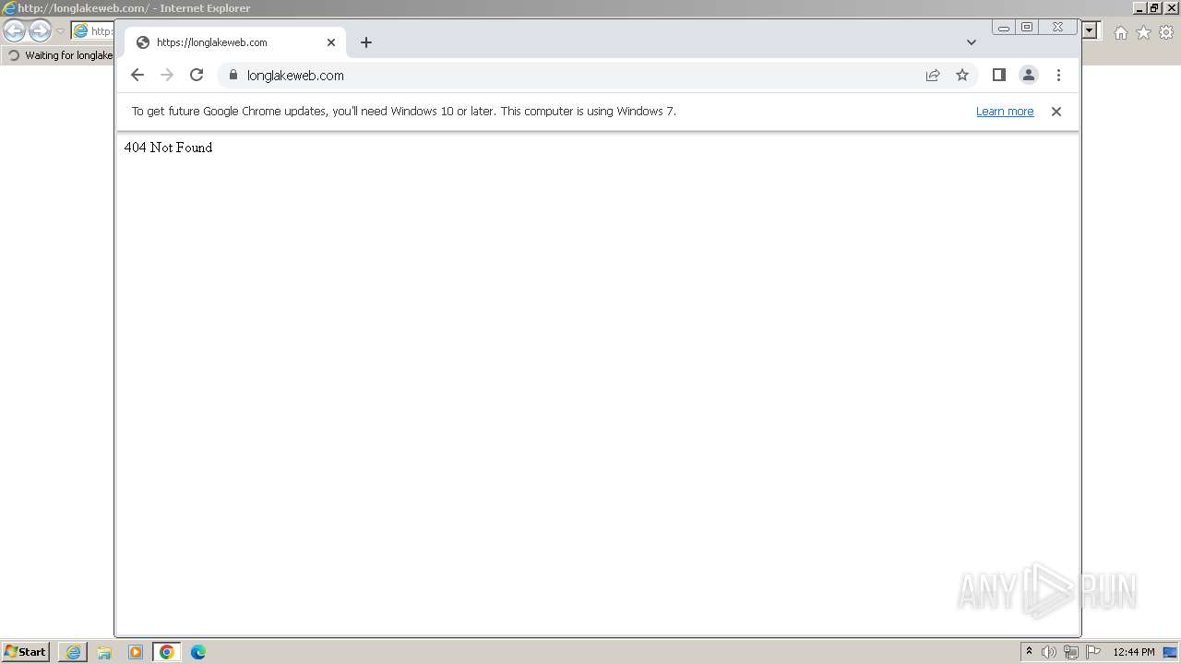This screenshot has width=1181, height=664.
Task: Open Chrome profile avatar menu
Action: (1029, 76)
